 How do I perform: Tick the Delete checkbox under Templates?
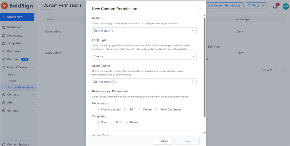[126, 122]
